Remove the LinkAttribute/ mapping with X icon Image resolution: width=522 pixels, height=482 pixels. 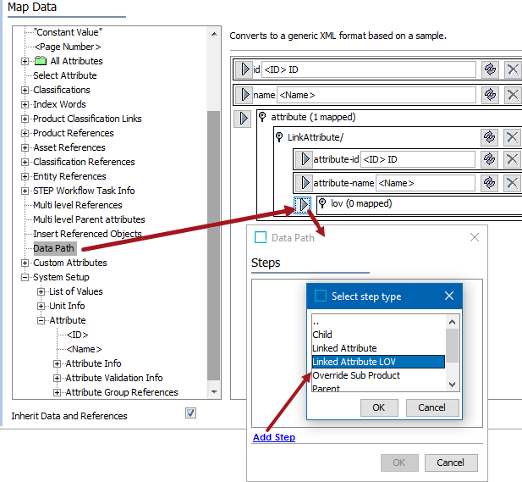pyautogui.click(x=512, y=137)
